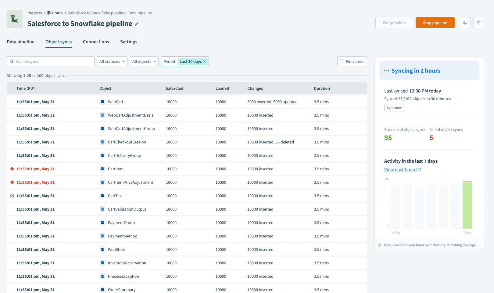The height and width of the screenshot is (293, 494).
Task: Open the Connections tab
Action: pos(96,42)
